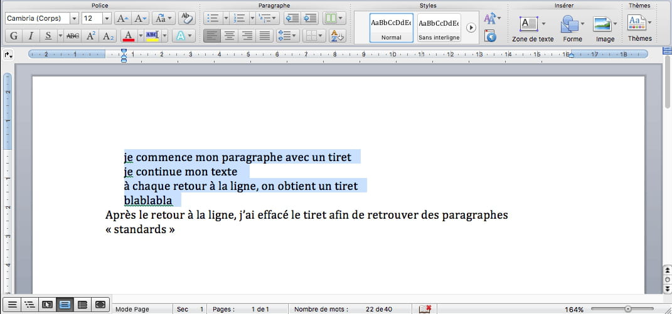Screen dimensions: 672x314
Task: Select the Normal style
Action: [x=391, y=28]
